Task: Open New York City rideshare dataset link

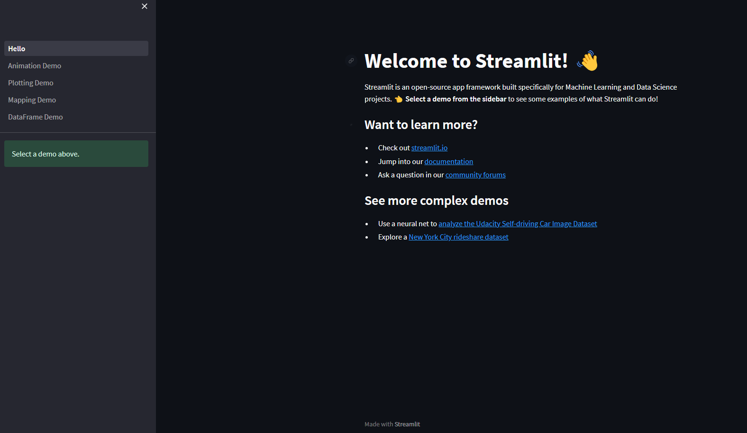Action: pos(458,237)
